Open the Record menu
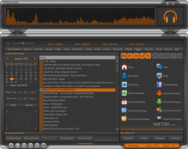This screenshot has width=188, height=149. [x=49, y=49]
